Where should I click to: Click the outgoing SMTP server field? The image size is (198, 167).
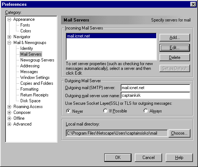tap(155, 88)
